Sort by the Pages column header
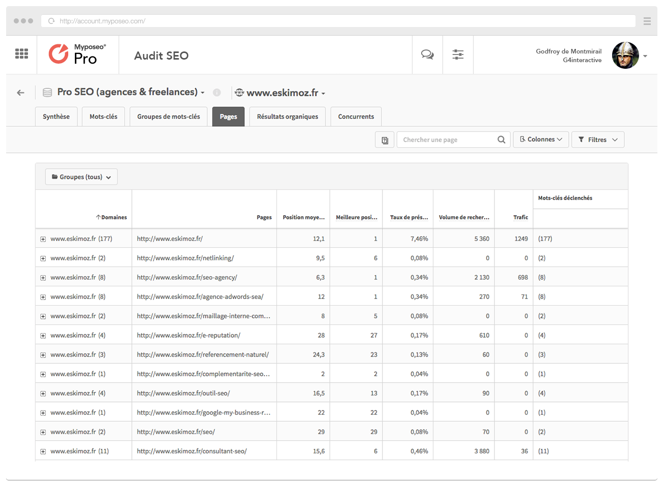Viewport: 663px width, 485px height. [264, 218]
